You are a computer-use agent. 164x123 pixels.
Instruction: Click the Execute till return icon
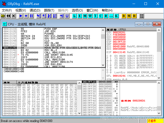click(62, 16)
